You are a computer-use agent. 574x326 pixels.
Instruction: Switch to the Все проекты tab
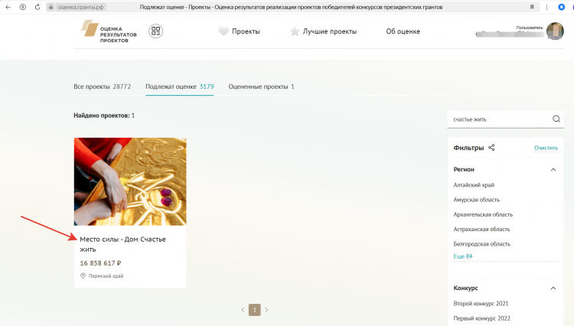coord(102,86)
